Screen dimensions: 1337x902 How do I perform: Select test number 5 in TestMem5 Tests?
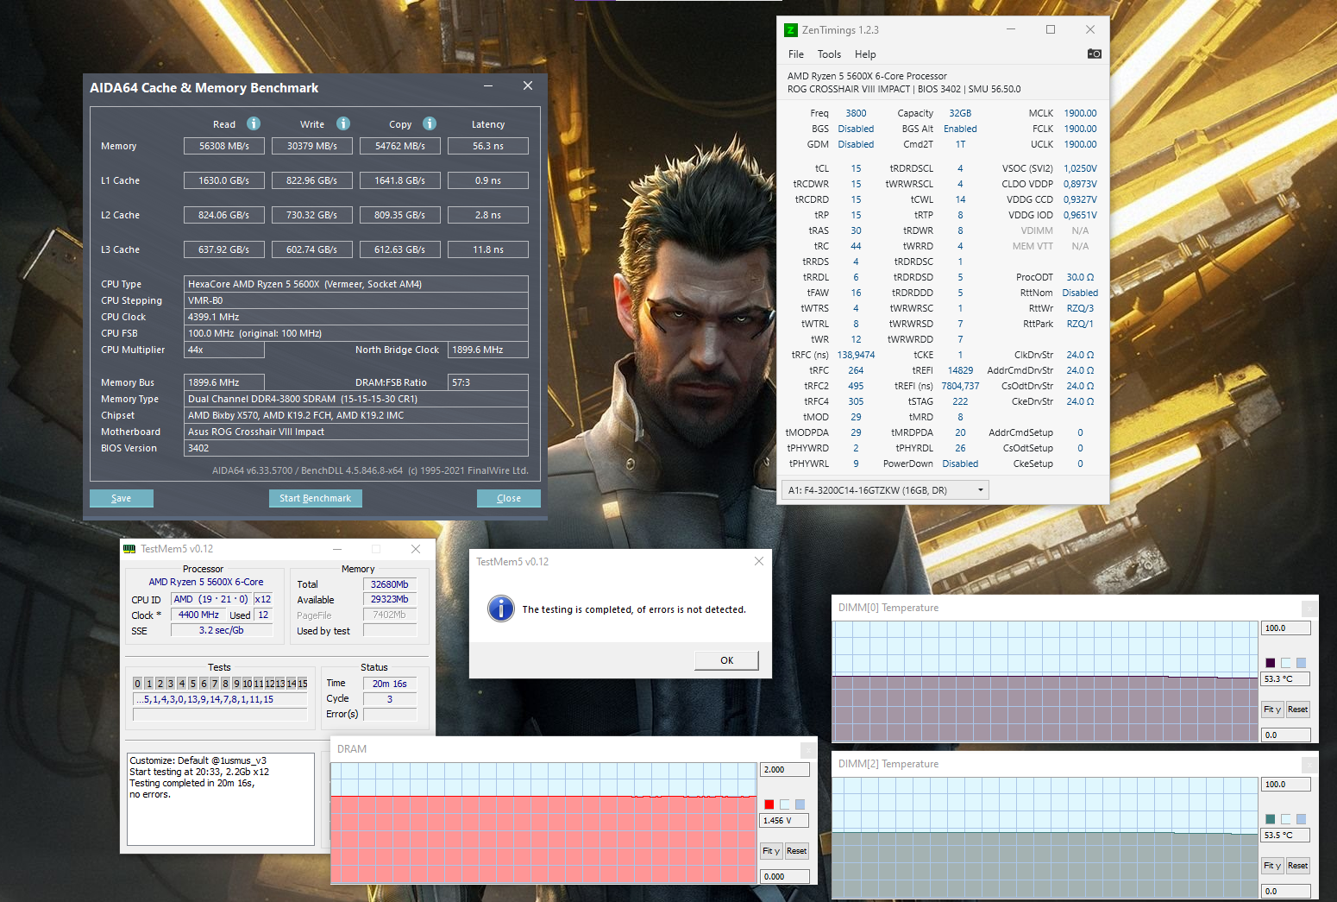(192, 684)
